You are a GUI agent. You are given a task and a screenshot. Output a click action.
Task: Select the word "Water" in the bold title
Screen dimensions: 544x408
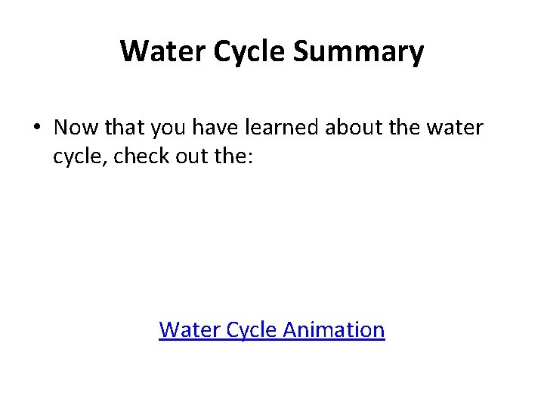[162, 51]
